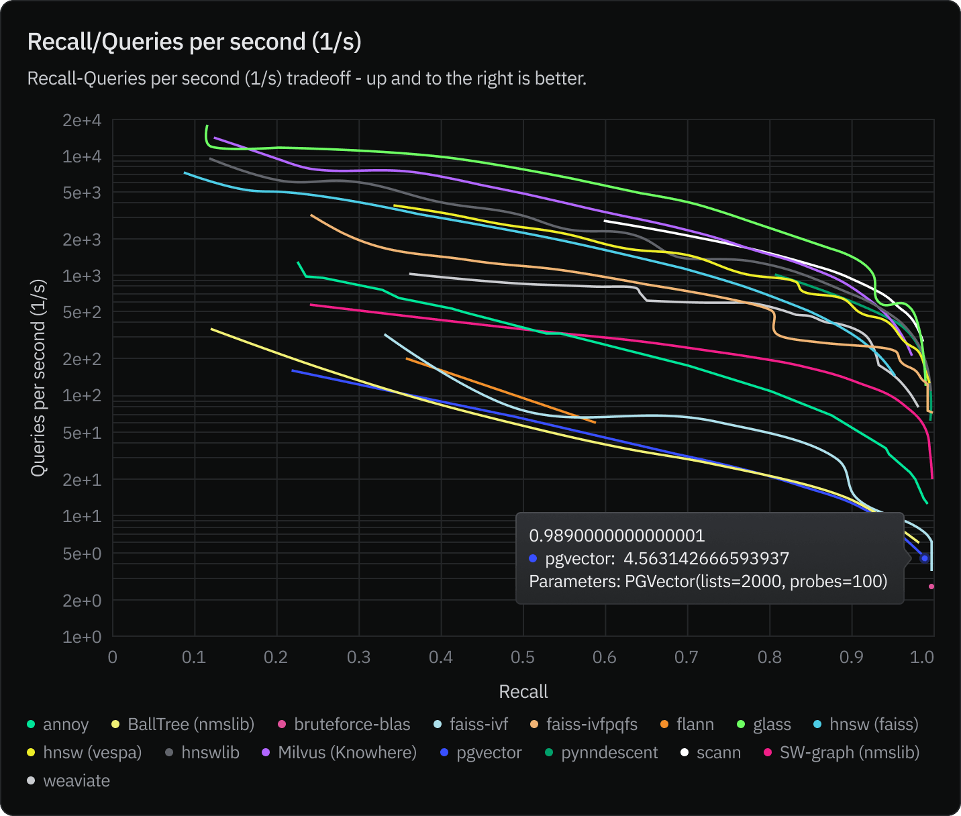Click the pink bruteforce-blas data point
This screenshot has width=961, height=816.
[931, 586]
